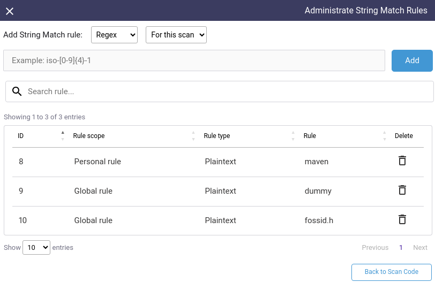Click Showing 1 to 3 of 3 entries
The width and height of the screenshot is (435, 290).
coord(44,117)
